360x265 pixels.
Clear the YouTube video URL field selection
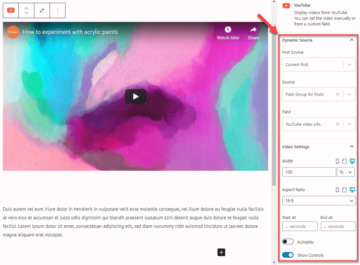[337, 124]
